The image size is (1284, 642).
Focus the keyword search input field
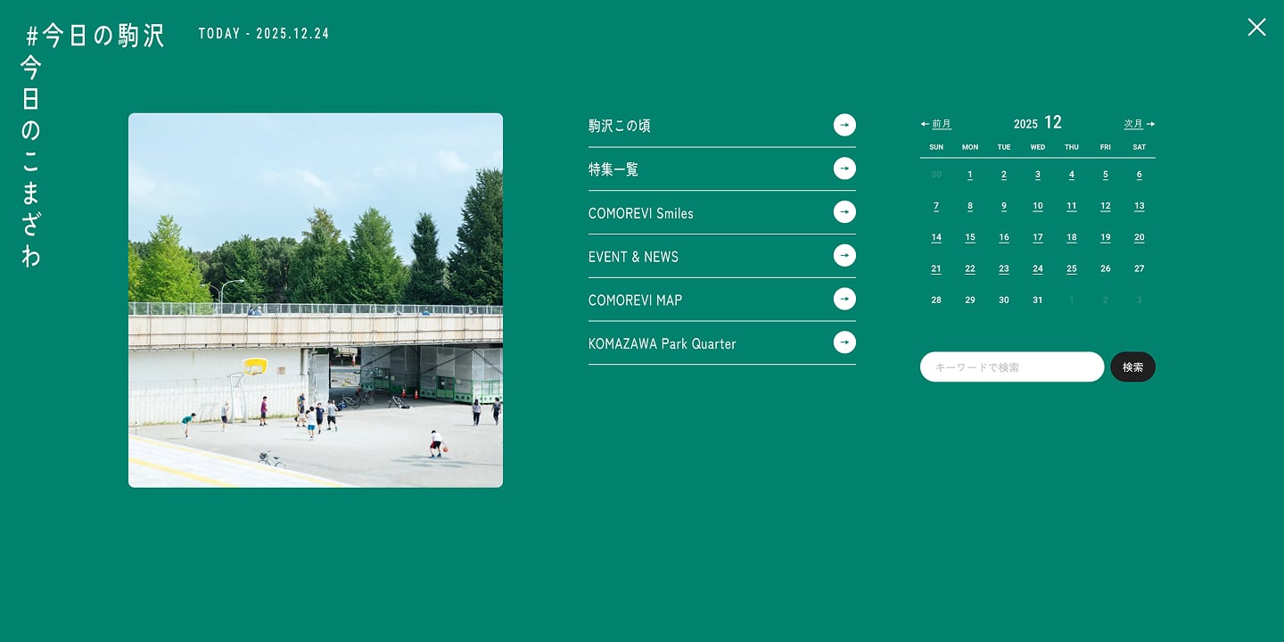point(1012,366)
